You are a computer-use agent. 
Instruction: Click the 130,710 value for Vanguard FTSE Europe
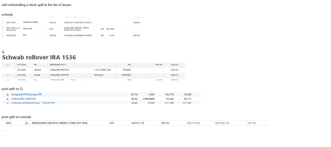coord(169,95)
